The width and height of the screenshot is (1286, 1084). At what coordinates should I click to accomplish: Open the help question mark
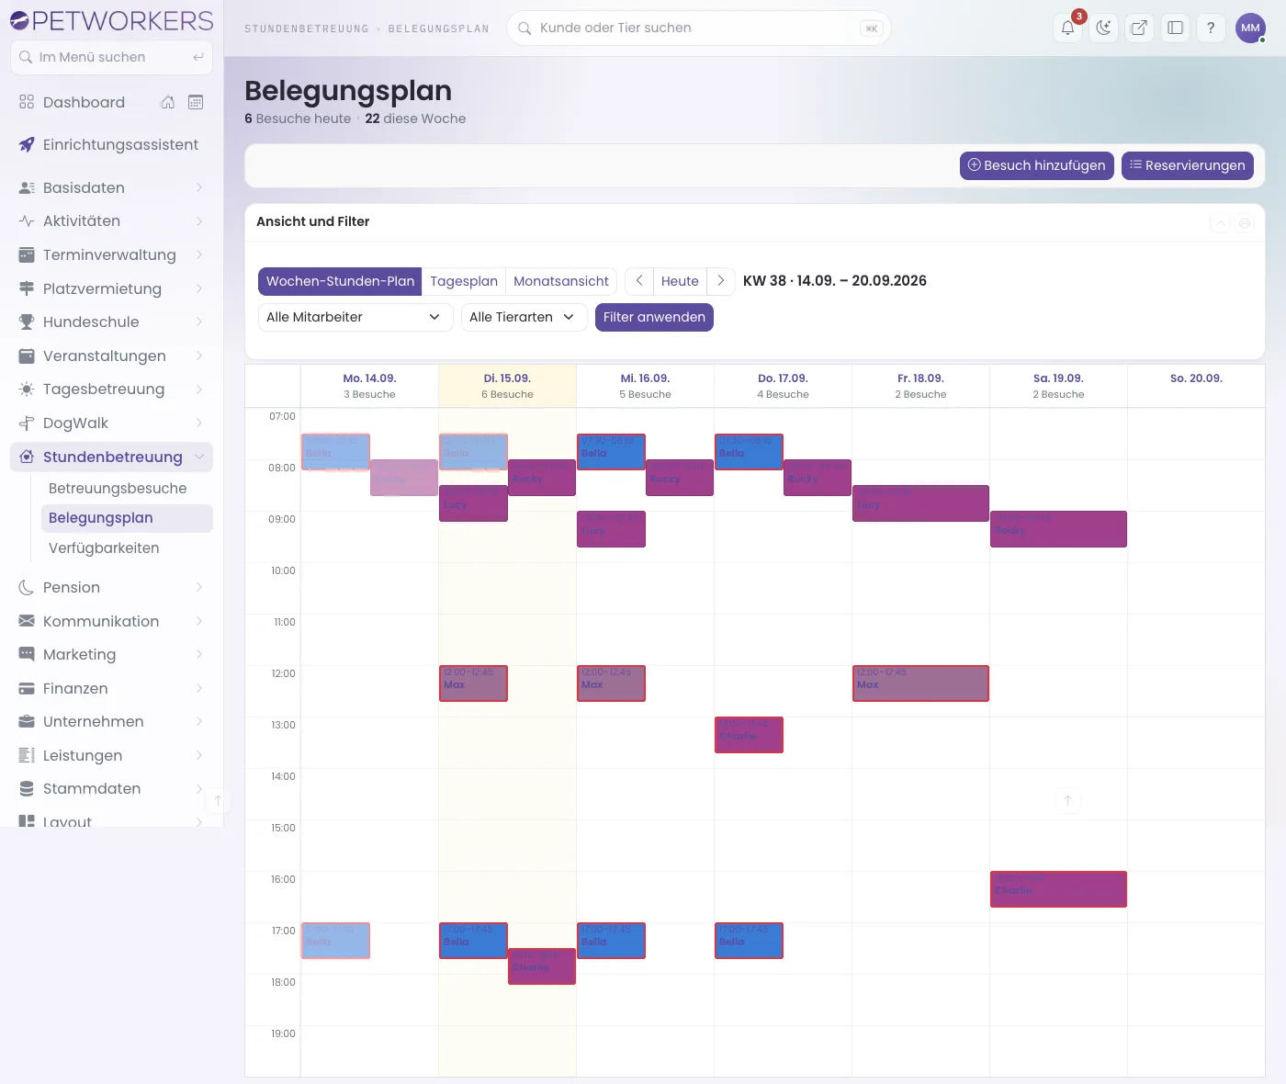1211,28
